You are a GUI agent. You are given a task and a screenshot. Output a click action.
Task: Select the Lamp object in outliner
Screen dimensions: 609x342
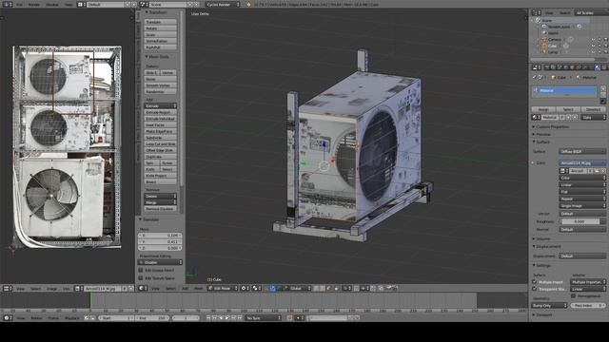coord(553,52)
